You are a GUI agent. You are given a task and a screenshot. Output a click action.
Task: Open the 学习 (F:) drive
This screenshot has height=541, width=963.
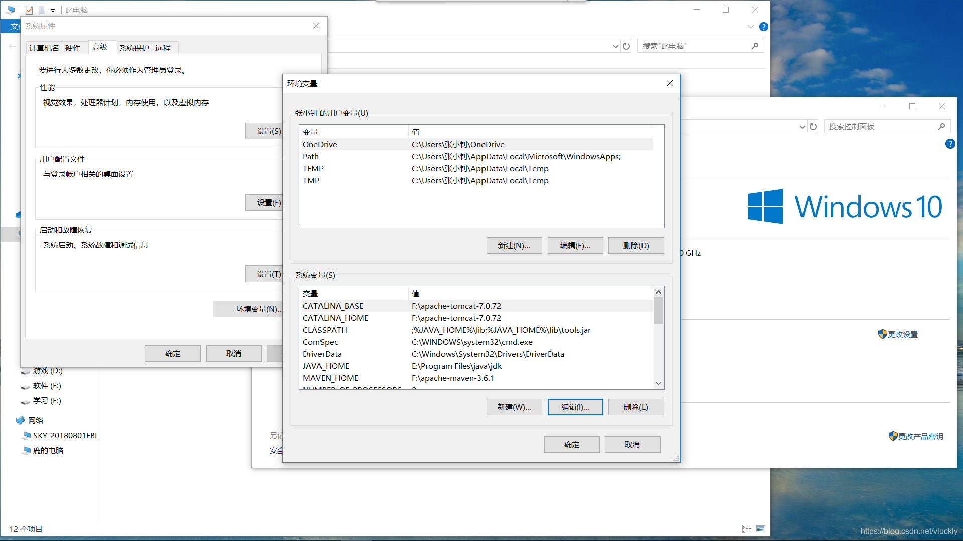pos(41,400)
